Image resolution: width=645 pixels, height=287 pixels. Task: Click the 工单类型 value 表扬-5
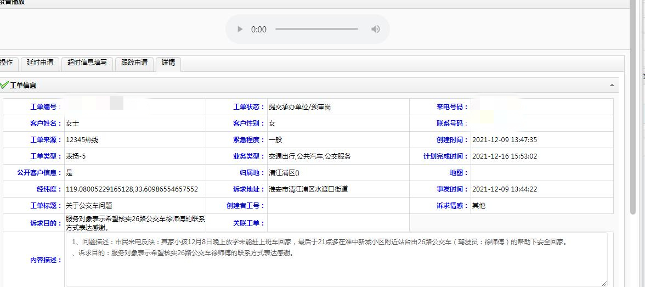click(76, 156)
